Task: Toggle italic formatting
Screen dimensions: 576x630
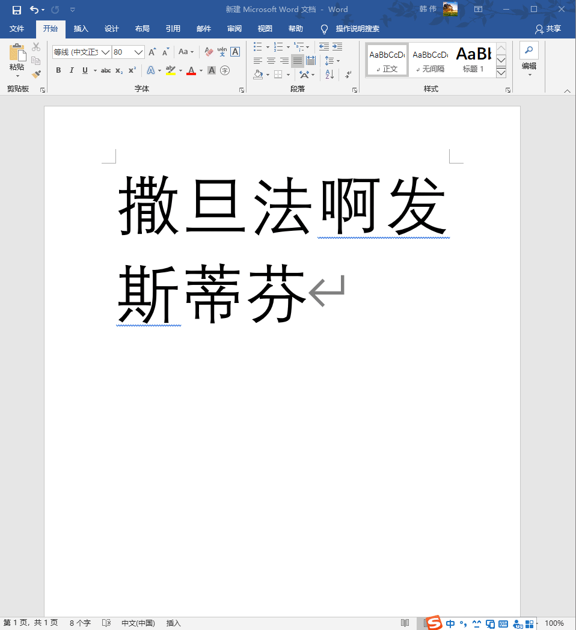Action: tap(72, 70)
